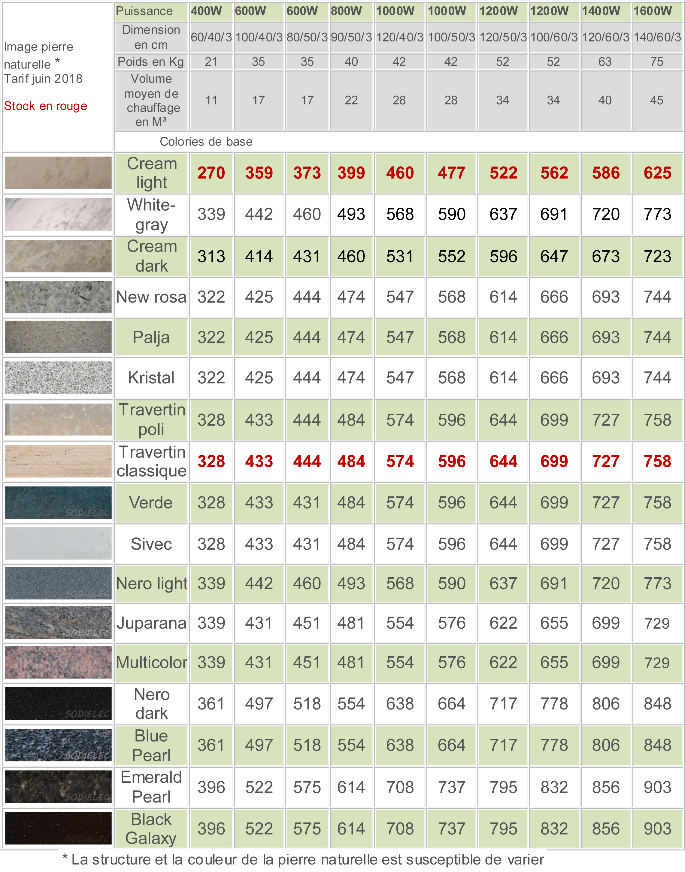
Task: Click the Nero light row label
Action: point(152,584)
